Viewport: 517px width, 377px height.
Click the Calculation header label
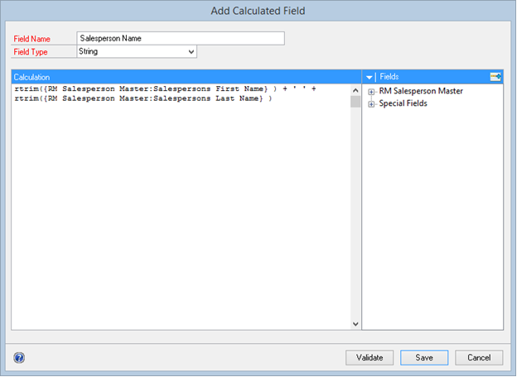click(x=31, y=78)
